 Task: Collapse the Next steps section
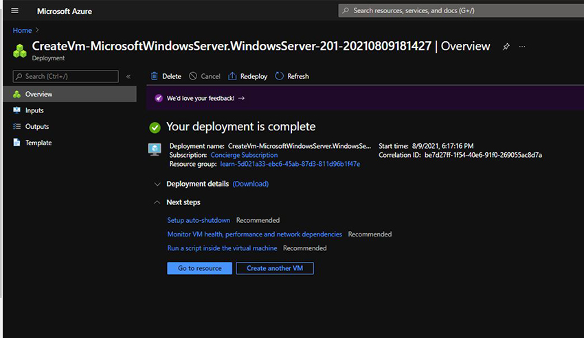point(158,202)
